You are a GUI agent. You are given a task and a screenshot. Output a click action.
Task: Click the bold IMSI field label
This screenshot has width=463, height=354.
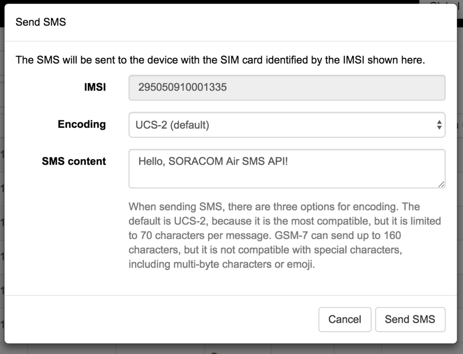click(95, 87)
